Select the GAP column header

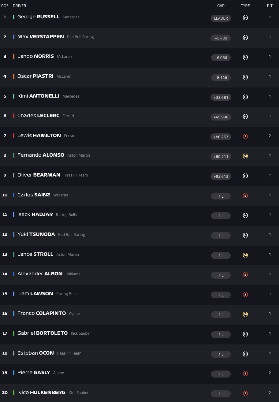[221, 6]
